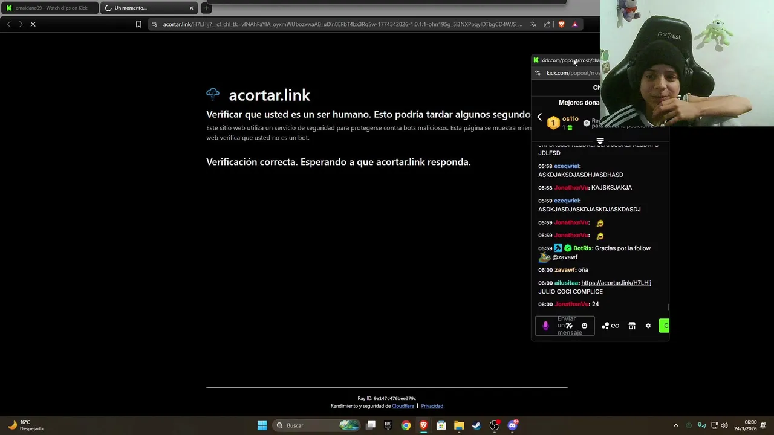Open the translate page icon in address bar
The image size is (774, 435).
tap(533, 24)
